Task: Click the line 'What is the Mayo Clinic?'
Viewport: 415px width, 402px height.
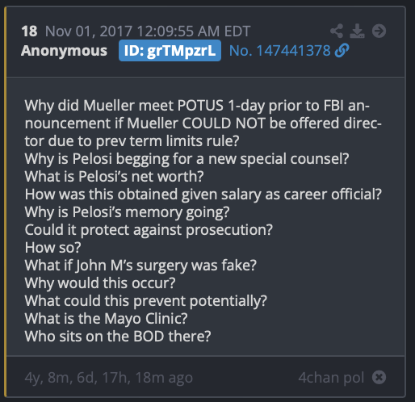Action: pyautogui.click(x=106, y=319)
